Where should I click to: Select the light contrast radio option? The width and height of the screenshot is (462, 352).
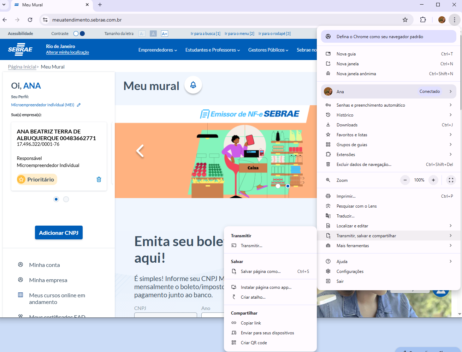[76, 34]
